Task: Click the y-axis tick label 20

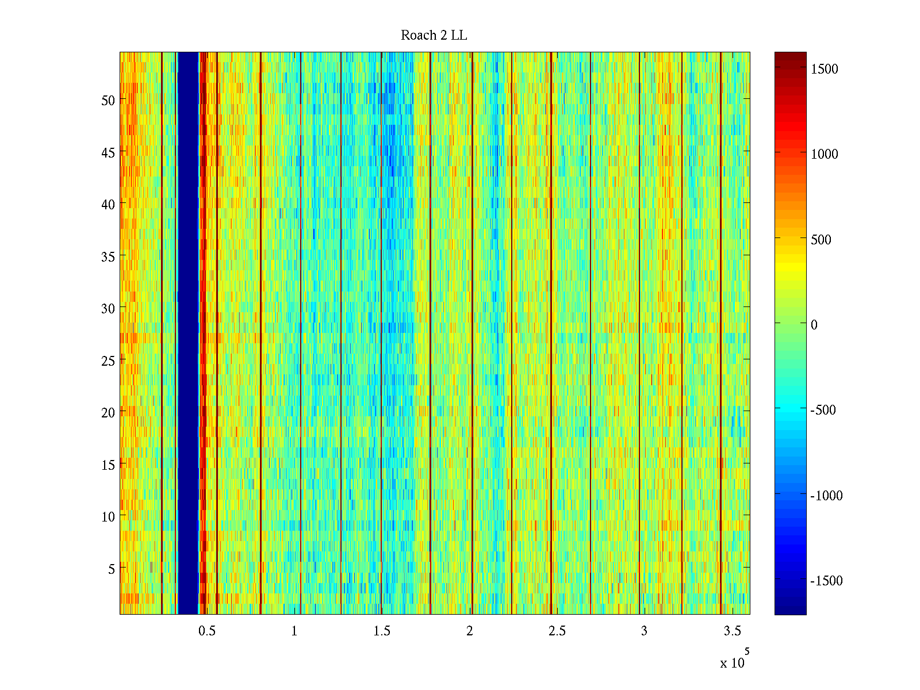Action: (108, 413)
